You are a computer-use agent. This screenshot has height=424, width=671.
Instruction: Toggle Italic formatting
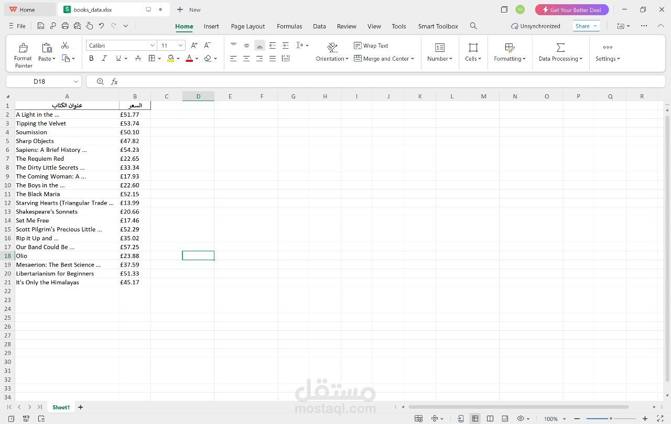coord(104,59)
